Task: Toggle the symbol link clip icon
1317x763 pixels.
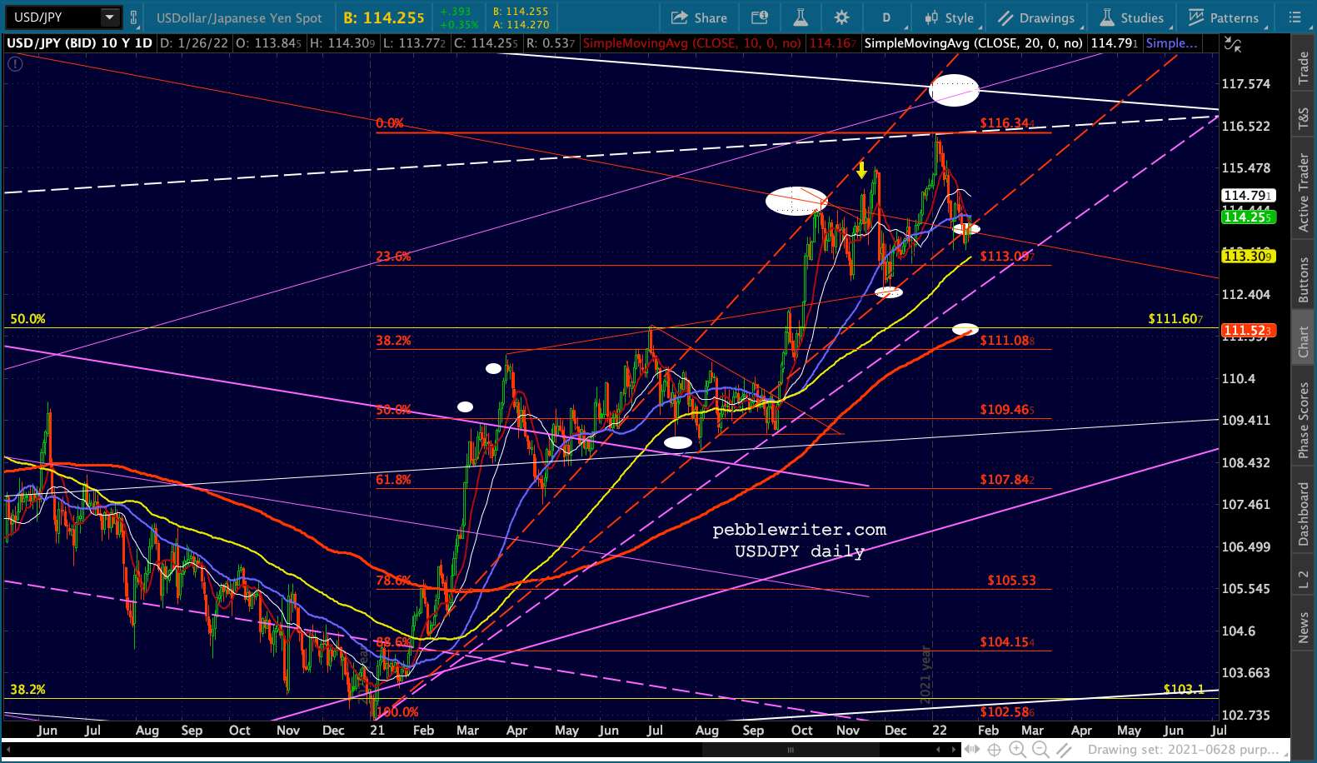Action: (133, 17)
